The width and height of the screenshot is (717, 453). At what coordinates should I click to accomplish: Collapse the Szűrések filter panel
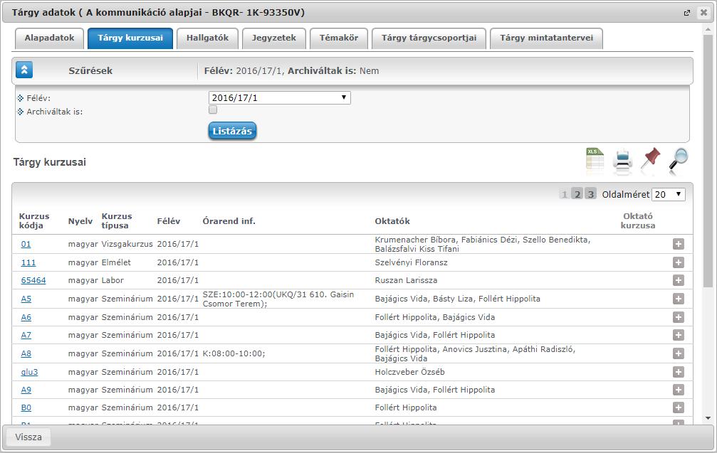24,70
